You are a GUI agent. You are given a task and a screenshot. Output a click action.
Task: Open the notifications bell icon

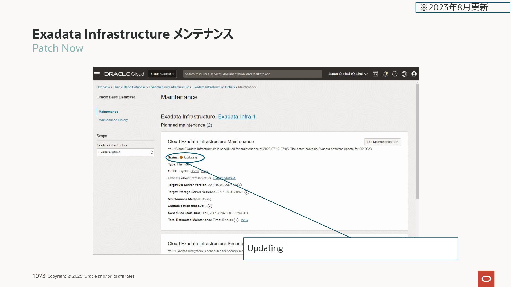[385, 74]
